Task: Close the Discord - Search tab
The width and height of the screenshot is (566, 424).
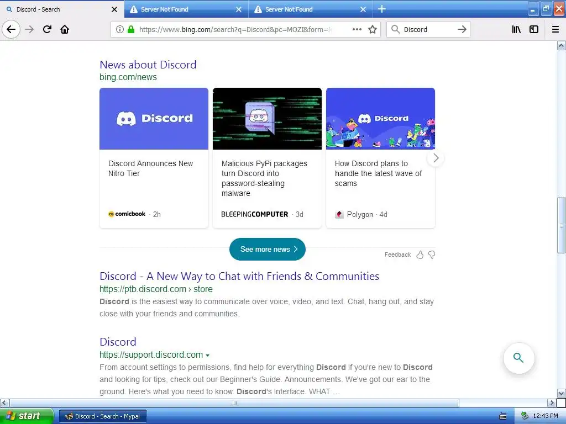Action: point(114,9)
